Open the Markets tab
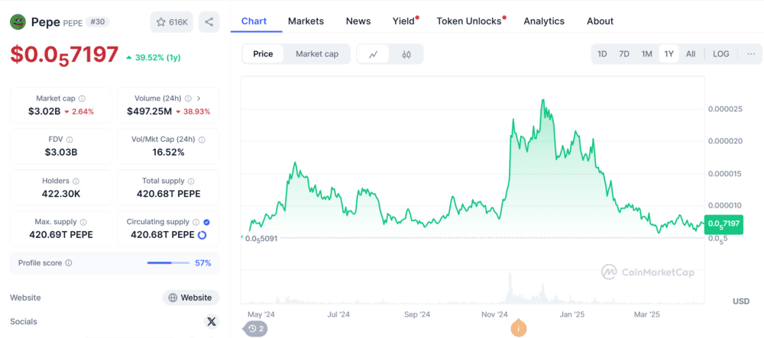The height and width of the screenshot is (338, 764). (306, 21)
